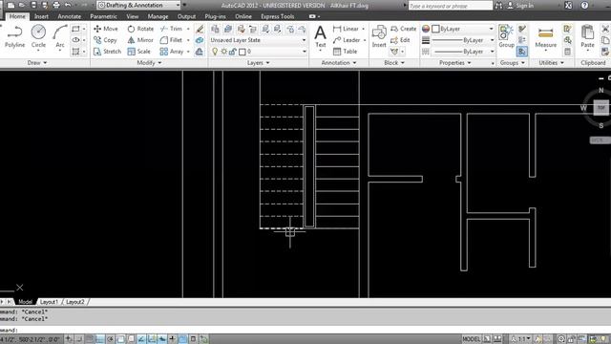Viewport: 611px width, 344px height.
Task: Expand the Modify panel
Action: click(x=149, y=63)
